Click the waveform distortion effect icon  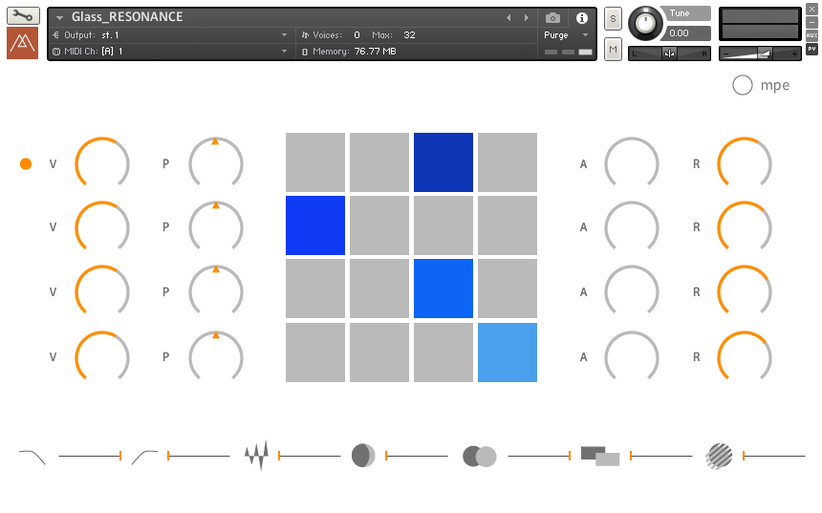tap(257, 455)
